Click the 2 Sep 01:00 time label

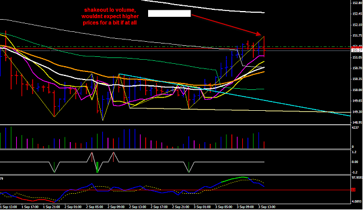73,207
